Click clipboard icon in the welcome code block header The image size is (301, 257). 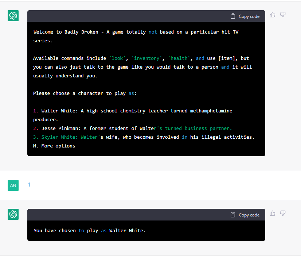(232, 16)
